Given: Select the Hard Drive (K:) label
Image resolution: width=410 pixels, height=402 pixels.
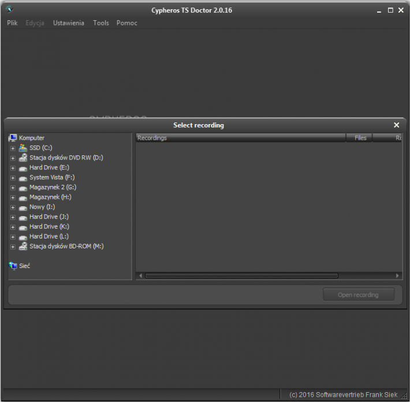Looking at the screenshot, I should pyautogui.click(x=49, y=226).
